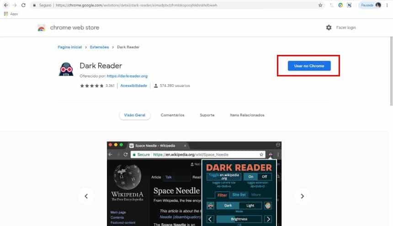
Task: Open the Itens Relacionados tab
Action: pos(247,115)
